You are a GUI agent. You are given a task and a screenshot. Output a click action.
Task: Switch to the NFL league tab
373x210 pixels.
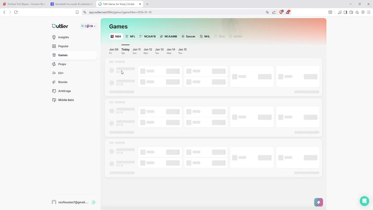click(130, 36)
